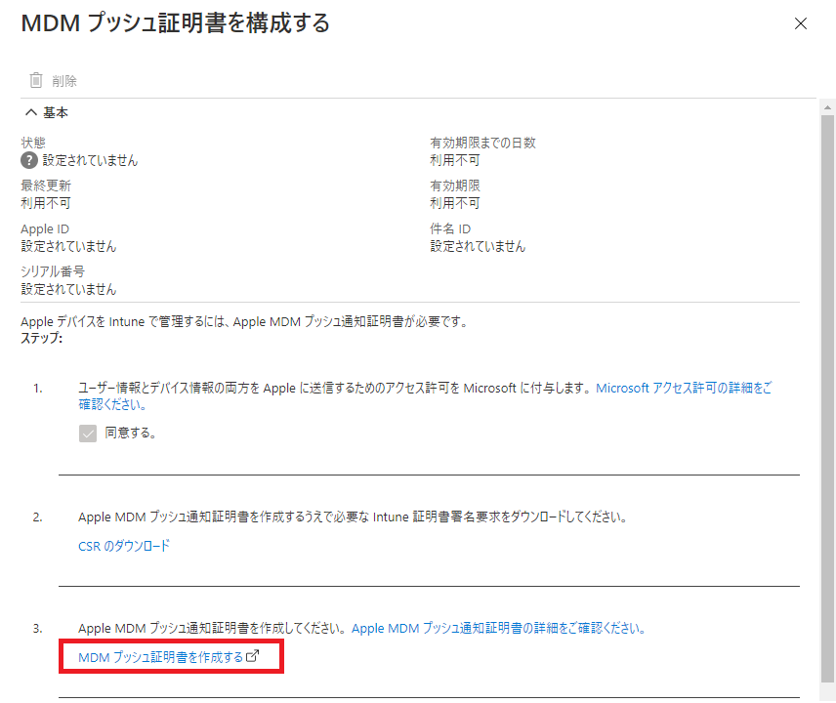This screenshot has height=703, width=836.
Task: Click the 有効期限までの日数 label
Action: [x=483, y=143]
